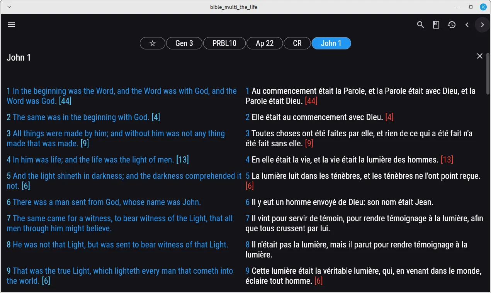The width and height of the screenshot is (491, 293).
Task: Open the search icon
Action: click(x=421, y=25)
